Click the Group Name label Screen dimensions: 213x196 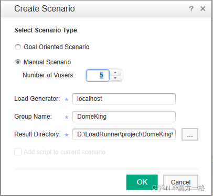33,117
